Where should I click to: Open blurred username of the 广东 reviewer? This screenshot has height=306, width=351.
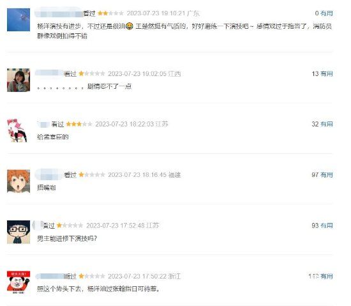click(x=59, y=13)
